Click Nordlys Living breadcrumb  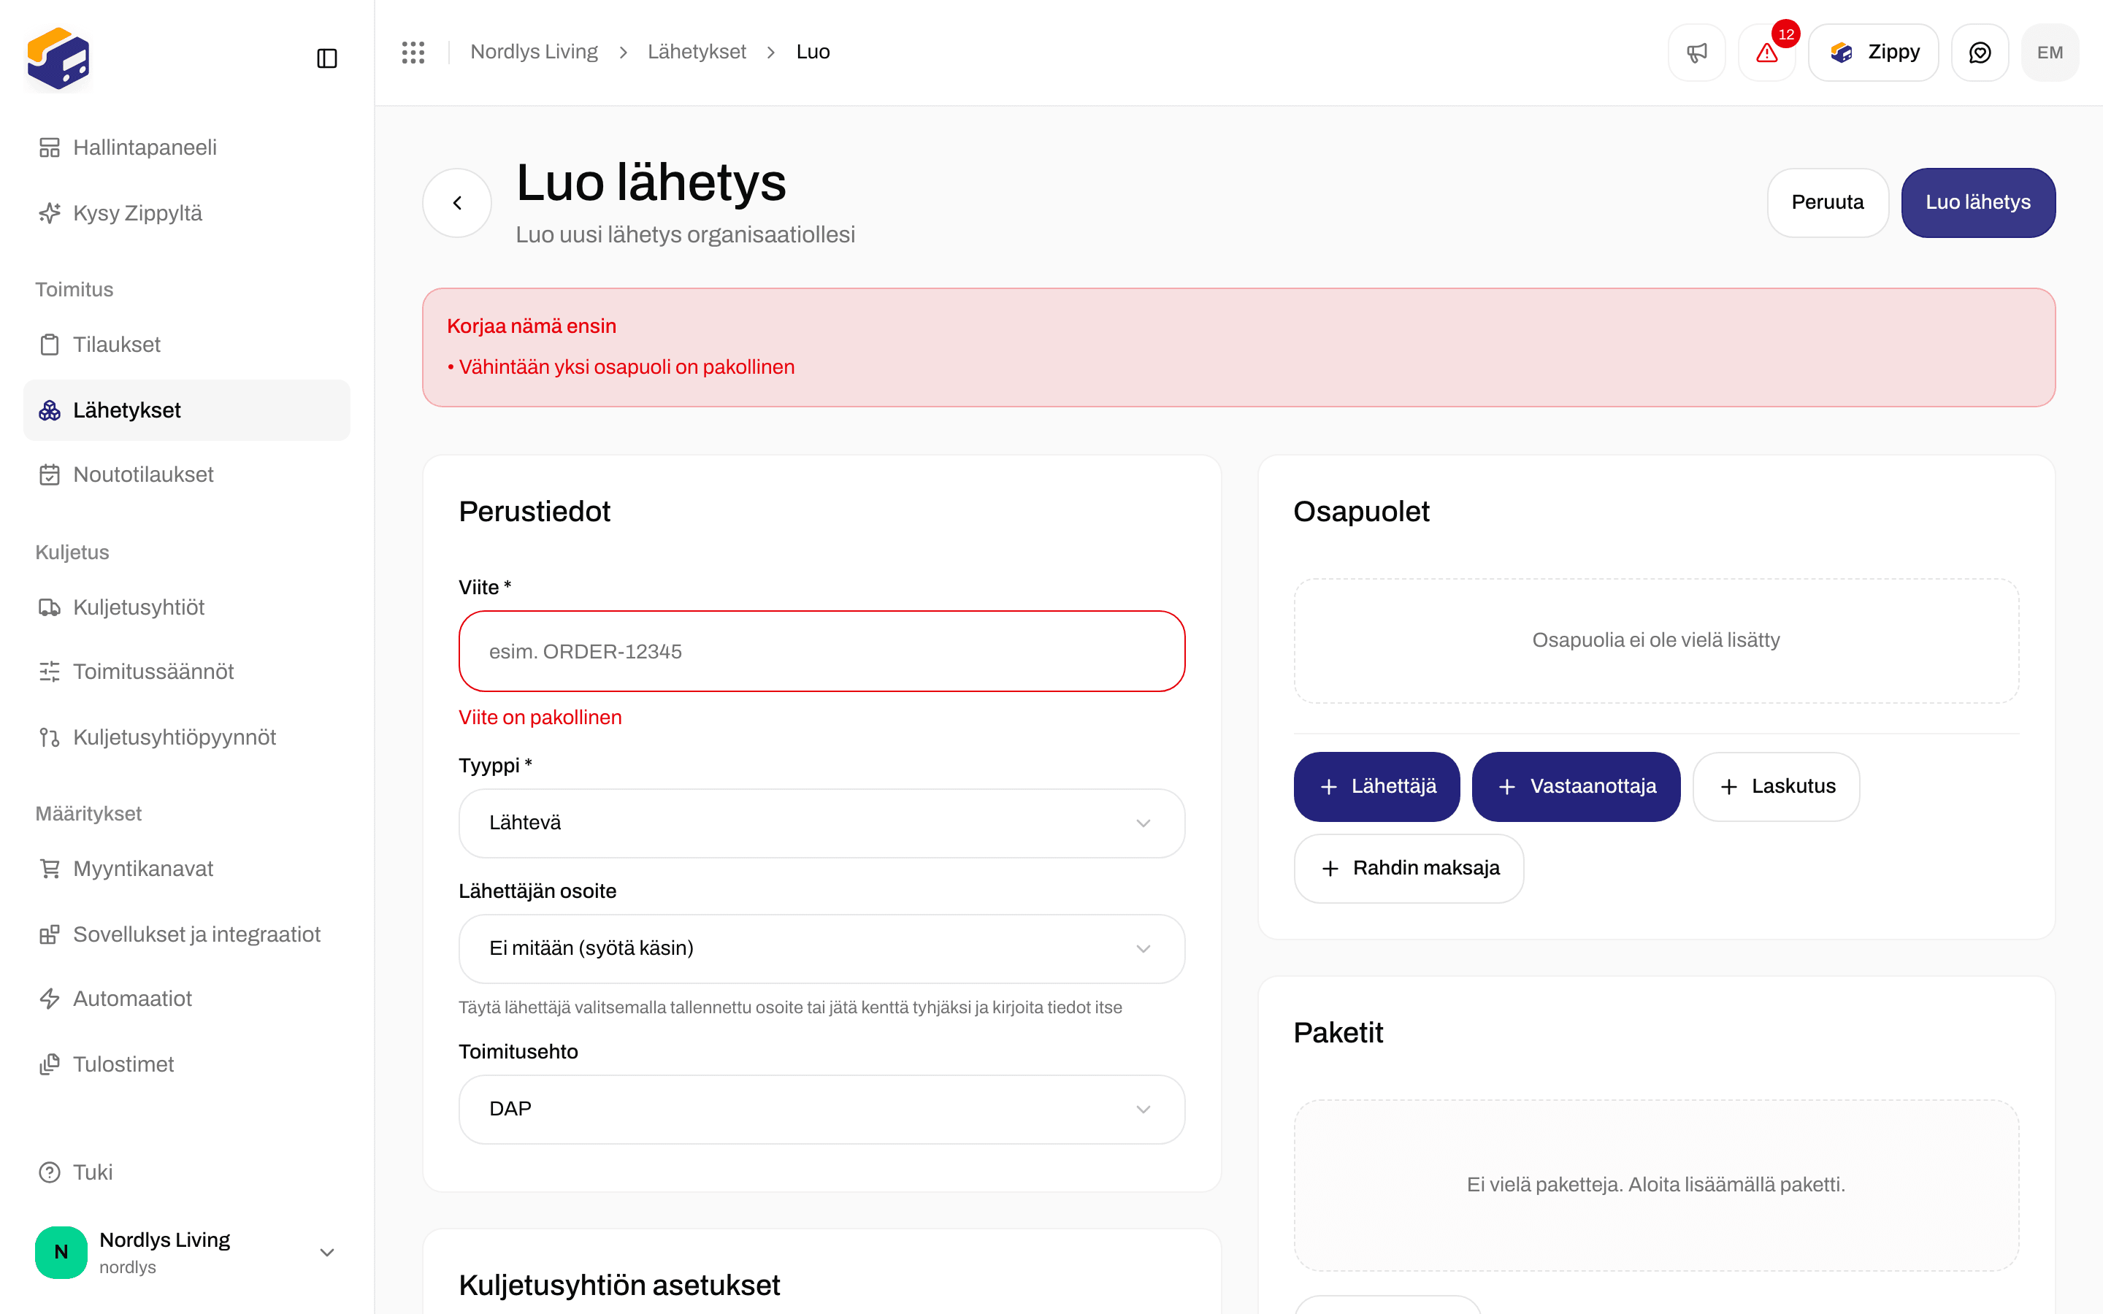[x=534, y=52]
